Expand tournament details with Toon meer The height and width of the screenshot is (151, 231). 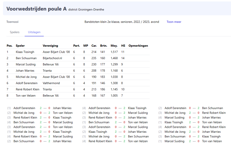click(x=174, y=22)
